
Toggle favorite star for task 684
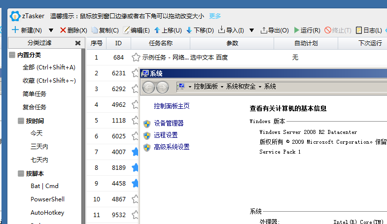click(136, 58)
